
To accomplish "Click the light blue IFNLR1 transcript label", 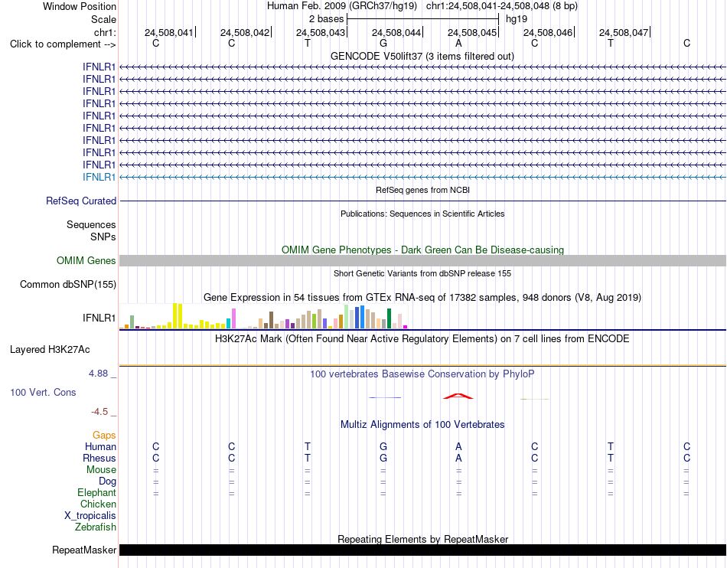I will [x=99, y=177].
